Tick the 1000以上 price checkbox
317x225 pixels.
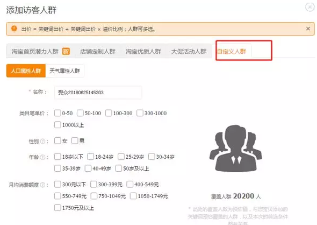click(57, 125)
